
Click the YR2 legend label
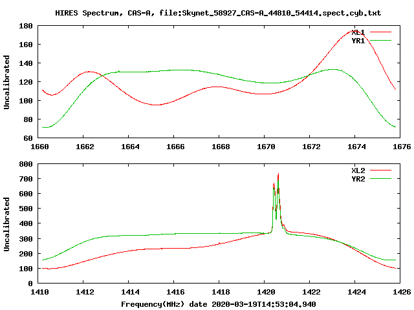[358, 179]
